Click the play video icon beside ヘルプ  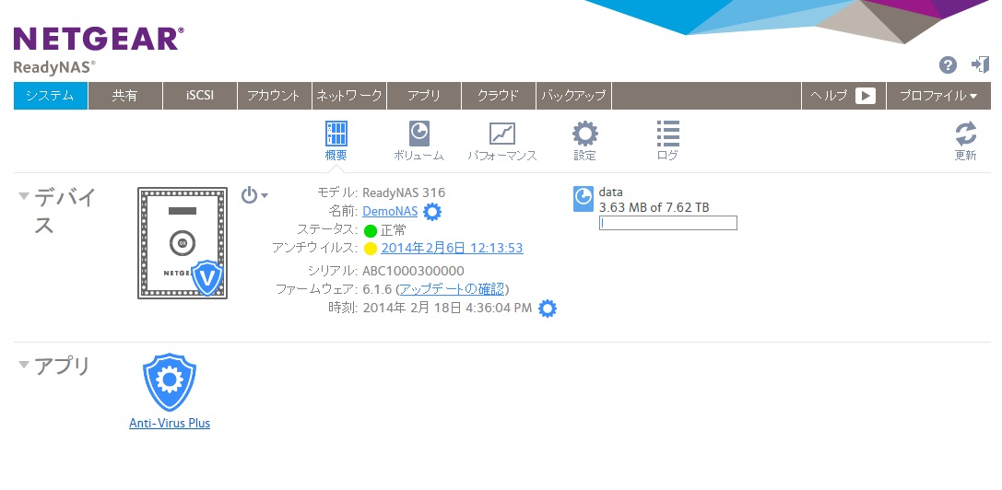click(866, 96)
